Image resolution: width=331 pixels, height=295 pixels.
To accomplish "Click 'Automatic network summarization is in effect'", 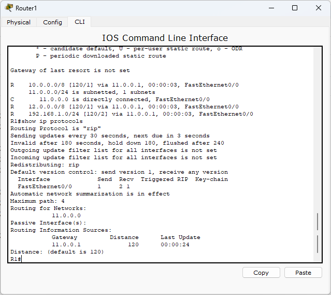I will [x=90, y=194].
